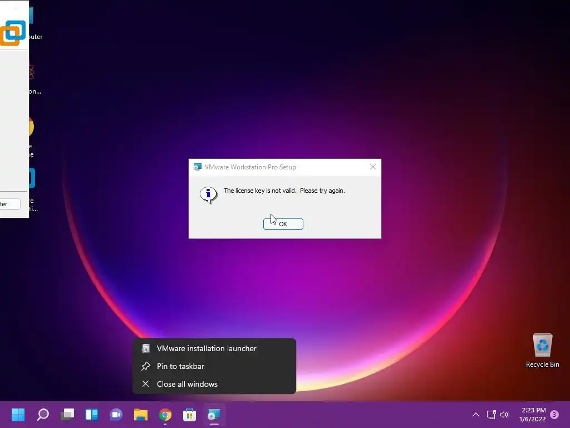Image resolution: width=570 pixels, height=428 pixels.
Task: Select VMware installation launcher in jump list
Action: point(214,348)
